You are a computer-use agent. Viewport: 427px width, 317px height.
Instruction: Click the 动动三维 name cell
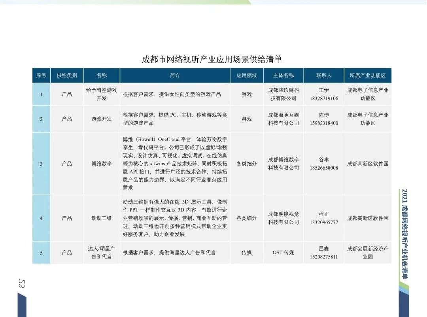(102, 218)
